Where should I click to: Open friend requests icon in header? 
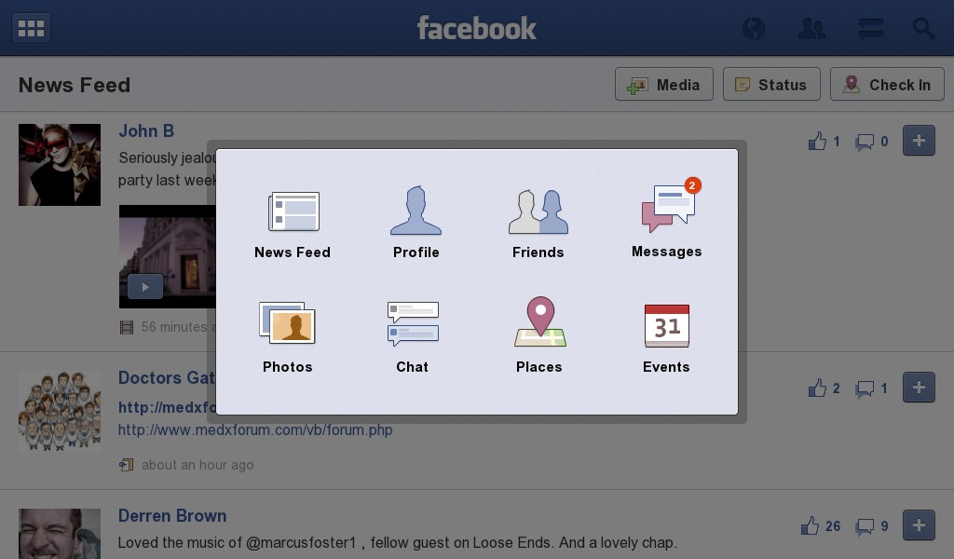pos(811,28)
